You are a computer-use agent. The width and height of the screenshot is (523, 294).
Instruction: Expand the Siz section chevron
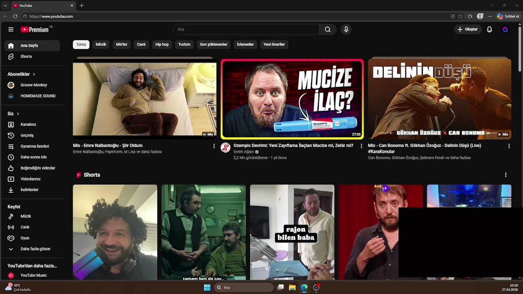click(18, 114)
